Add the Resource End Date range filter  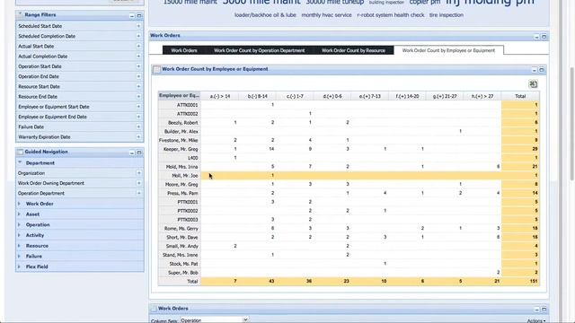[138, 96]
